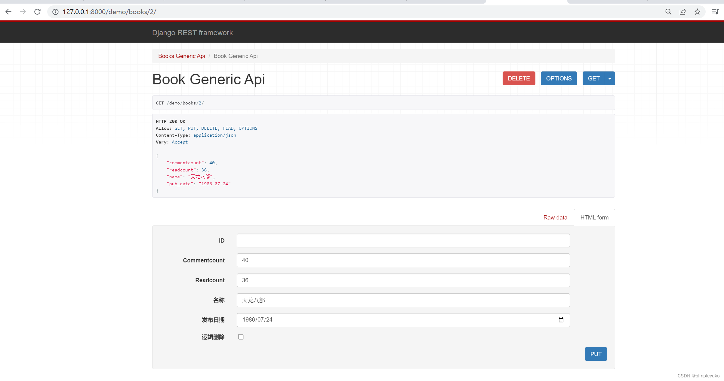Click the browser back arrow icon
Viewport: 724px width, 381px height.
click(8, 12)
